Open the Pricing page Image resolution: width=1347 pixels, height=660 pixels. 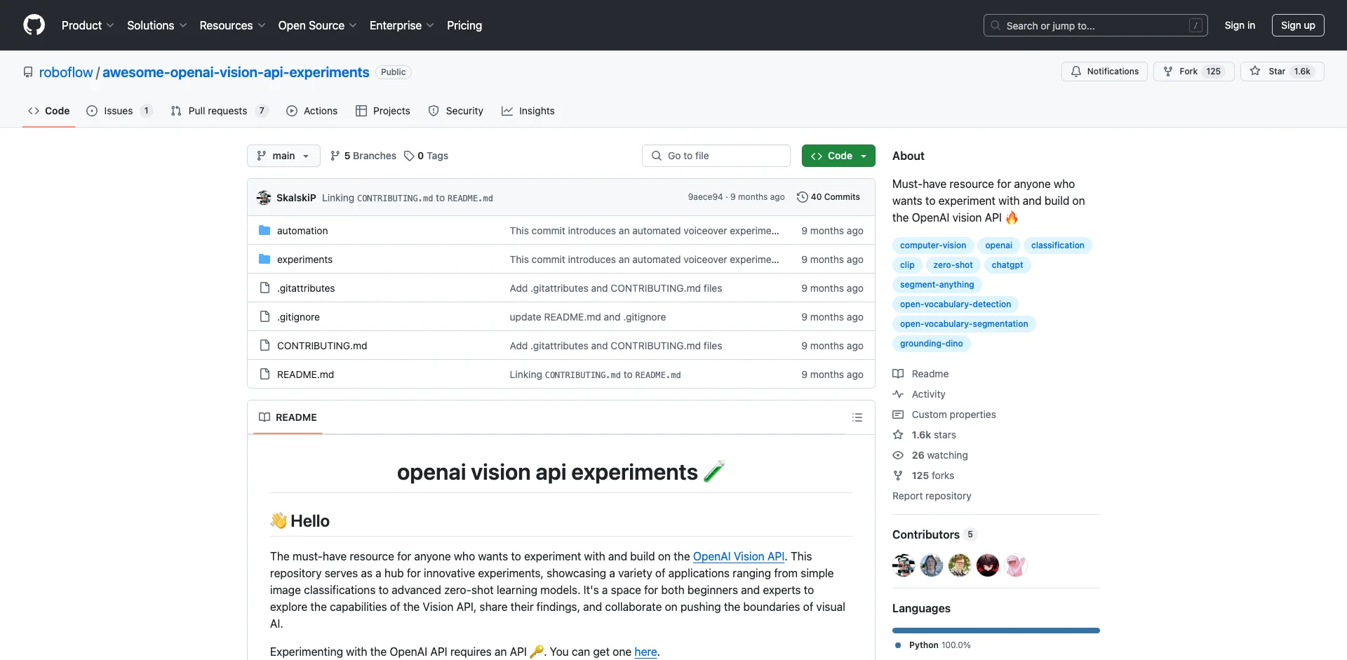click(464, 25)
